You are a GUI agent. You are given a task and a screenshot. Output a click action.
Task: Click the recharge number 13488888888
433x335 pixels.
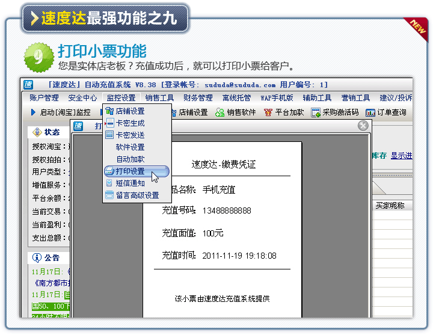coord(227,211)
